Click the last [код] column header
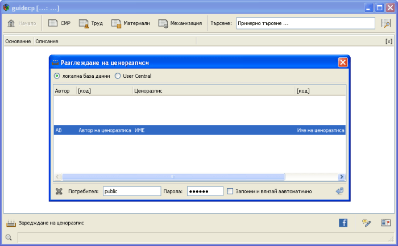The width and height of the screenshot is (398, 246). [320, 91]
